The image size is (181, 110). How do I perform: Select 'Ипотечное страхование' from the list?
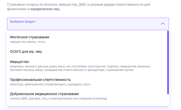tap(30, 37)
